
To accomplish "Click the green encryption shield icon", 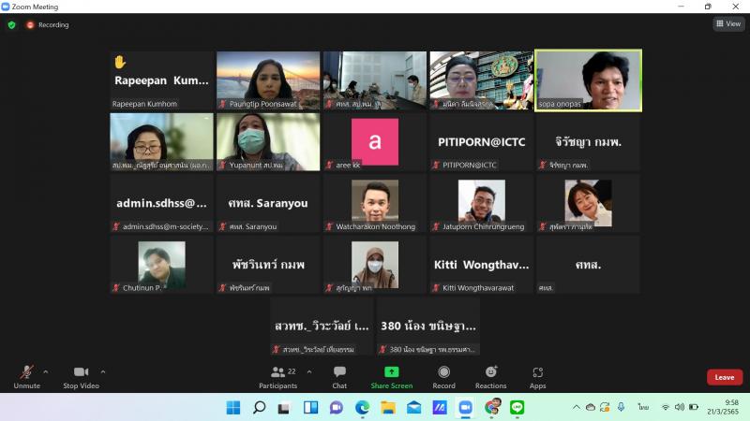I will (x=11, y=25).
